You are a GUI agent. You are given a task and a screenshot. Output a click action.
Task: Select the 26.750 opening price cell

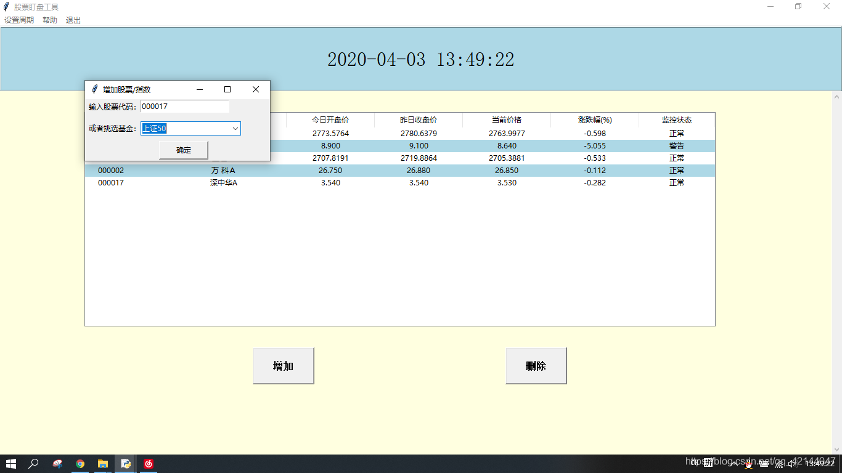(330, 171)
